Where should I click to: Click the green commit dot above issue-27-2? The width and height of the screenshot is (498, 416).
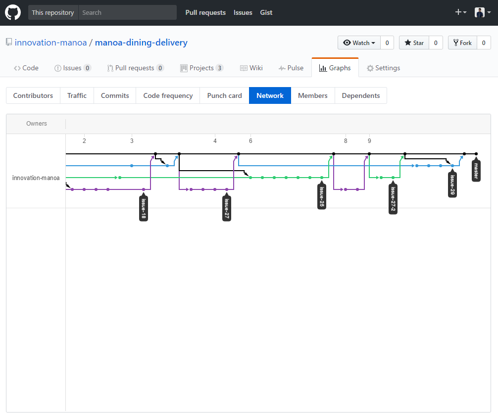(x=393, y=178)
